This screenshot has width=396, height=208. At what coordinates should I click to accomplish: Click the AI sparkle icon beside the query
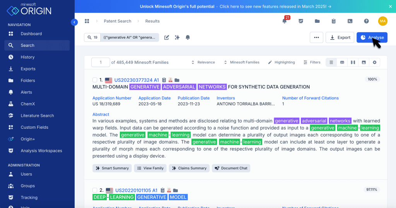coord(177,38)
